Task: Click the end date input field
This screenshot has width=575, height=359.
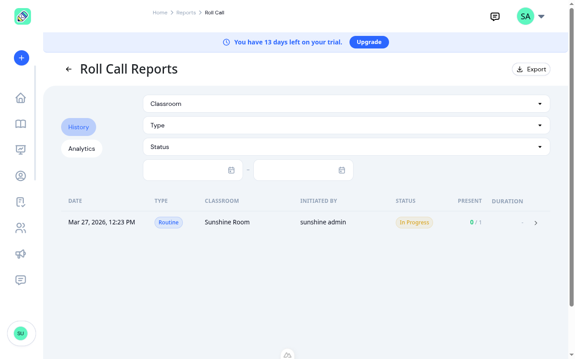Action: pyautogui.click(x=303, y=170)
